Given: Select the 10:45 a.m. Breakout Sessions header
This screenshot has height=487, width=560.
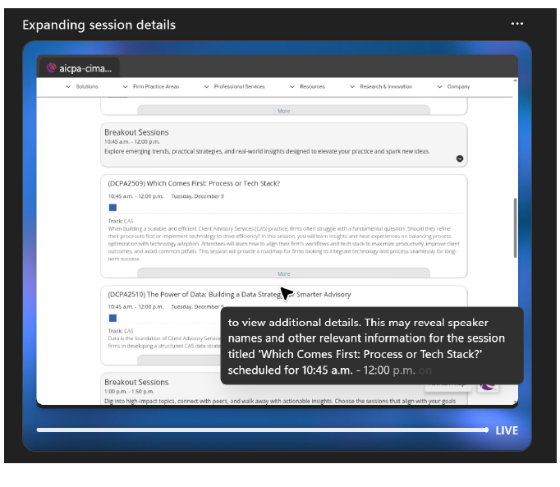Looking at the screenshot, I should tap(136, 132).
